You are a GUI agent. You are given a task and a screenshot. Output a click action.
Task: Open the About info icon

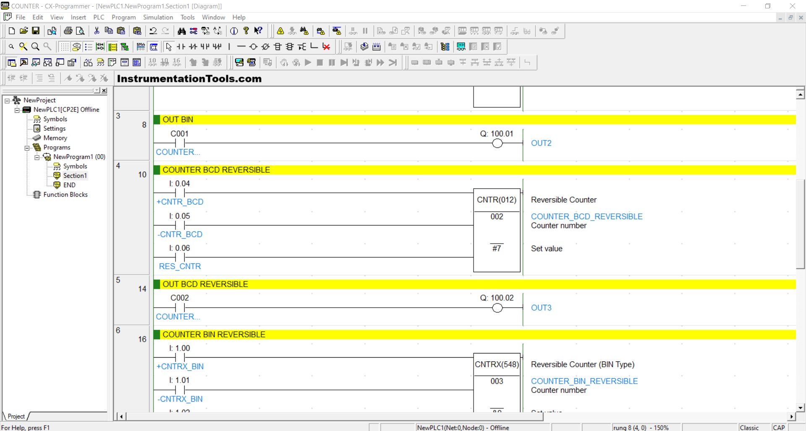tap(234, 31)
